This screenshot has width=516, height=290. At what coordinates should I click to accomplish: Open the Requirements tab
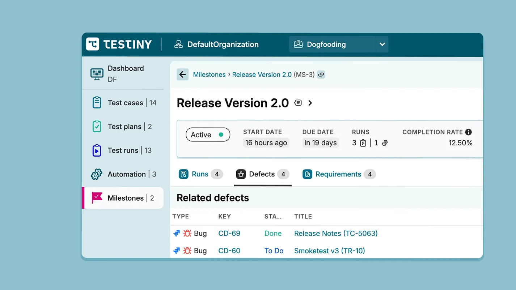pyautogui.click(x=338, y=174)
